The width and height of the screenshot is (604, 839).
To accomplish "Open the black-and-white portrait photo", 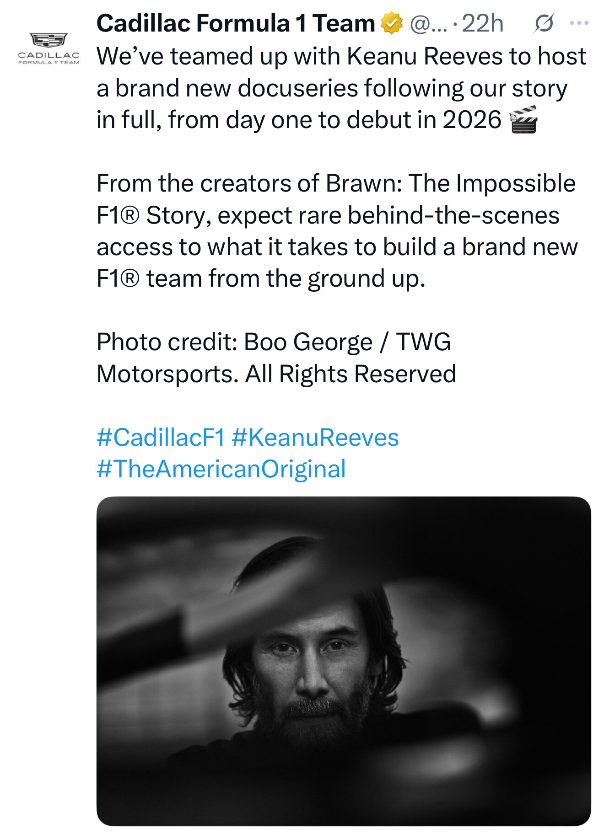I will click(x=344, y=661).
